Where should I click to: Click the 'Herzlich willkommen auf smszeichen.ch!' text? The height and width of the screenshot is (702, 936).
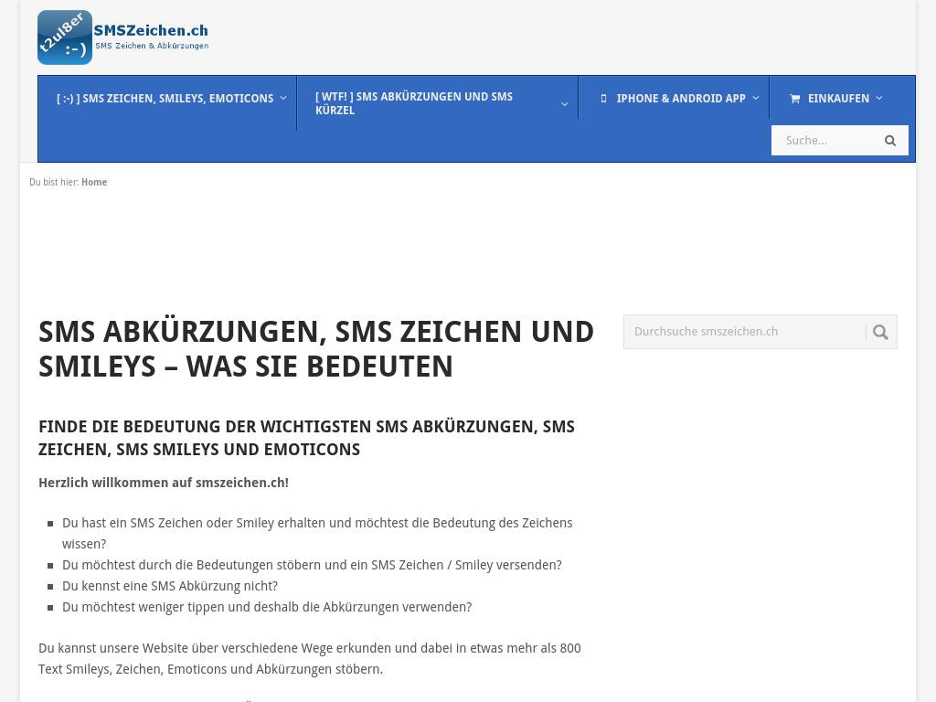[164, 483]
